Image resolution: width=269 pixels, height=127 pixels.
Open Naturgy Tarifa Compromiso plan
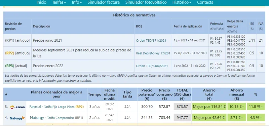point(56,118)
